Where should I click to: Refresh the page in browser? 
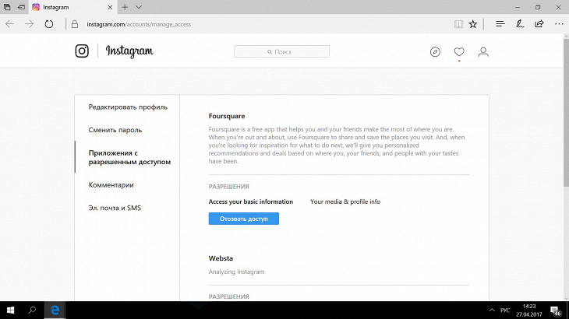click(49, 24)
